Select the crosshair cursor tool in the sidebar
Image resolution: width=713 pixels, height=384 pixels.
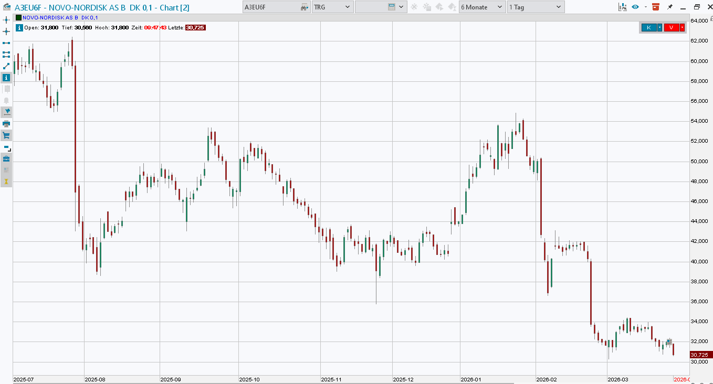tap(6, 31)
